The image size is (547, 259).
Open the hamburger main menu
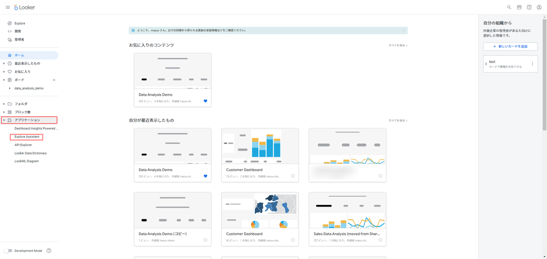(8, 7)
